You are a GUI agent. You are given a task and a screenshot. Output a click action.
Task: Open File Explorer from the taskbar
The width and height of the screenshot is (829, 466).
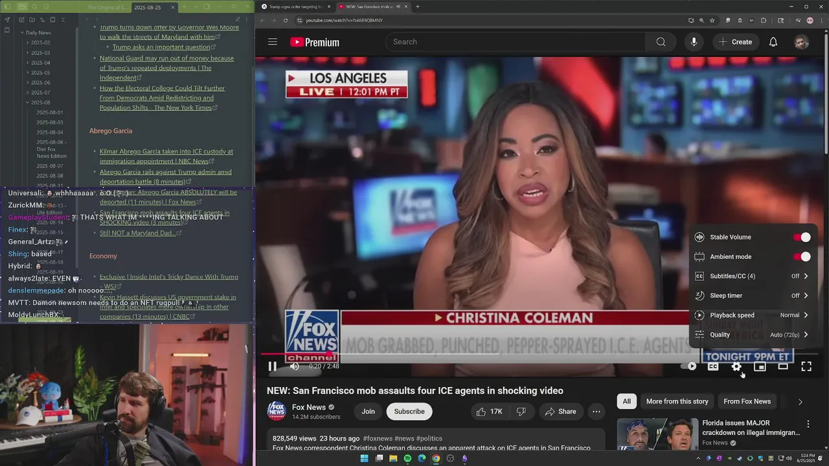pos(393,458)
